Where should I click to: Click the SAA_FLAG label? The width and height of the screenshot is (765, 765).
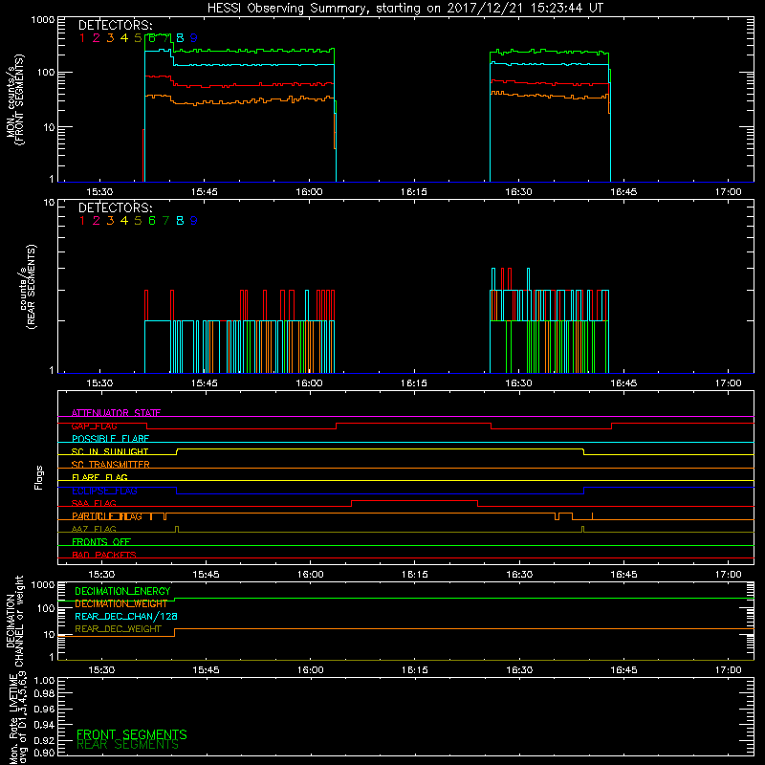[94, 504]
